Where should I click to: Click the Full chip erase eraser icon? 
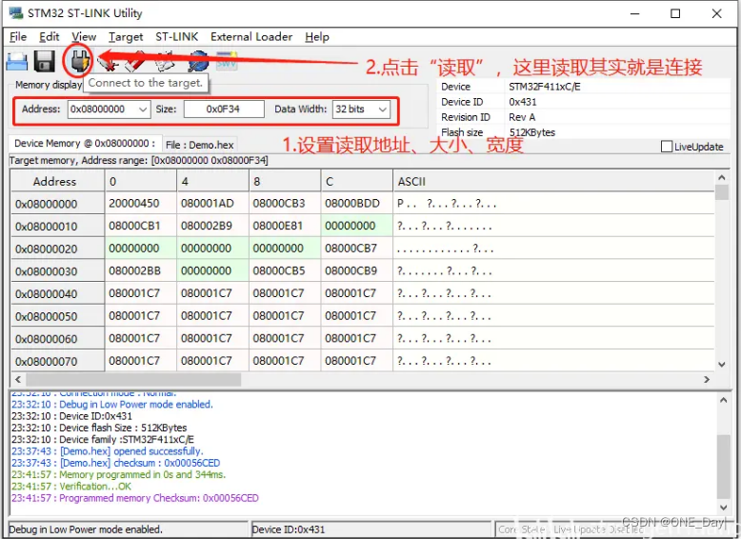(136, 61)
